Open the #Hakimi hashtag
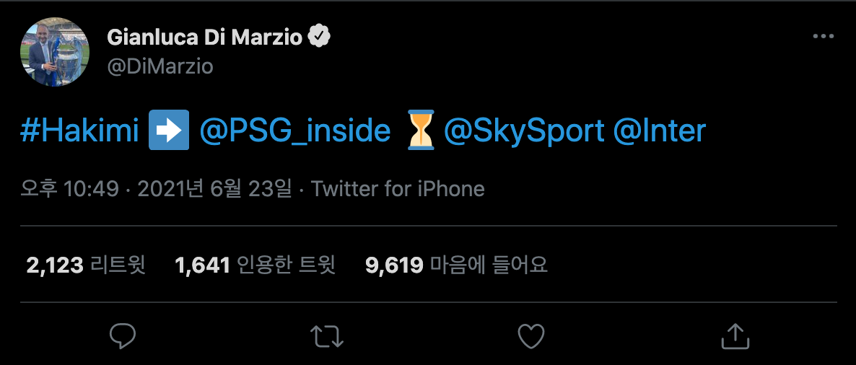The height and width of the screenshot is (365, 856). tap(82, 132)
